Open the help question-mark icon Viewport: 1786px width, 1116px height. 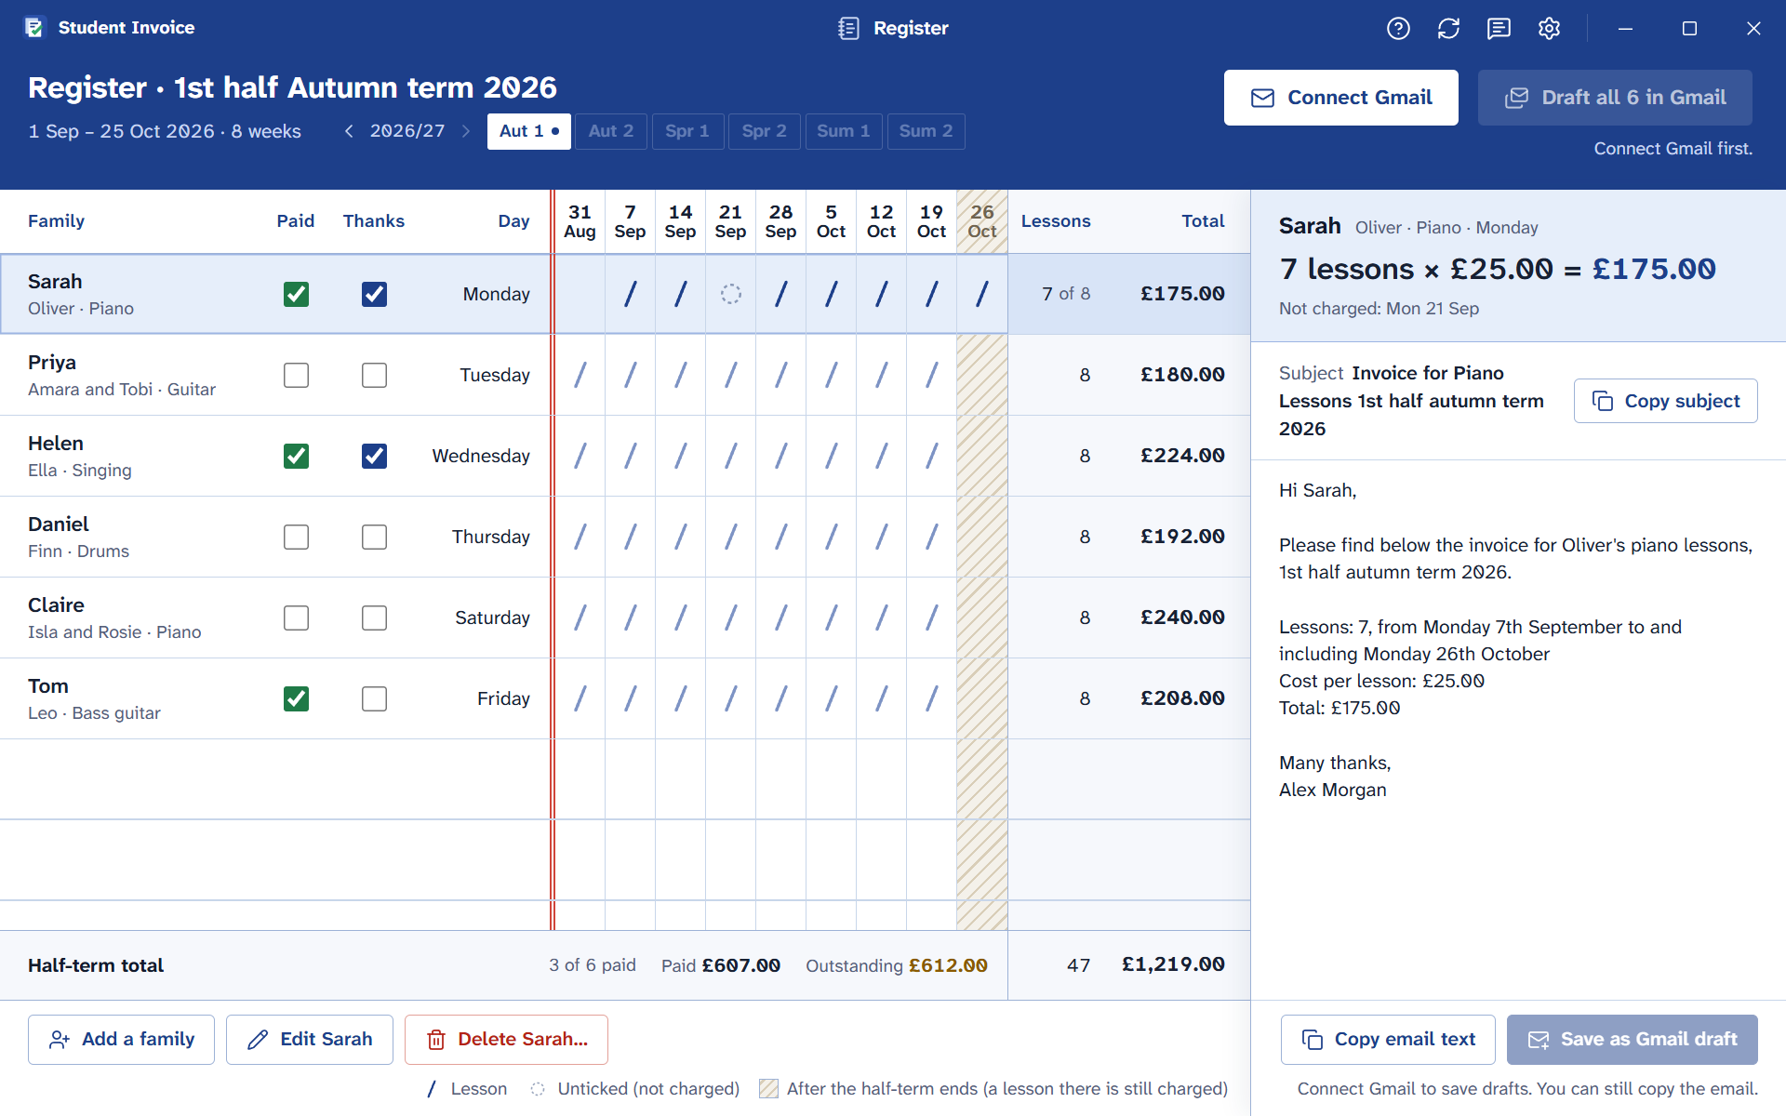(1398, 29)
